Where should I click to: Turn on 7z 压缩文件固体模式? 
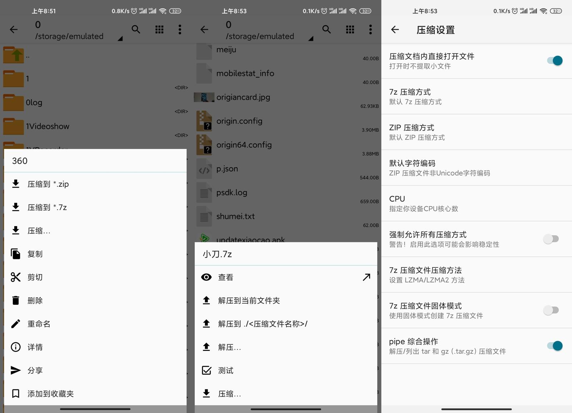click(551, 310)
